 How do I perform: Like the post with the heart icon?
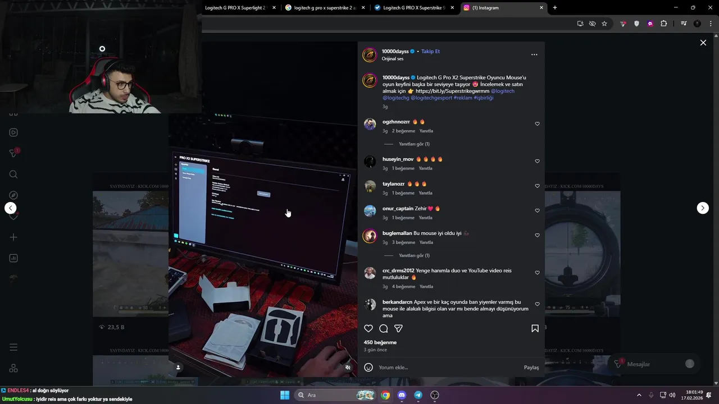pos(368,328)
